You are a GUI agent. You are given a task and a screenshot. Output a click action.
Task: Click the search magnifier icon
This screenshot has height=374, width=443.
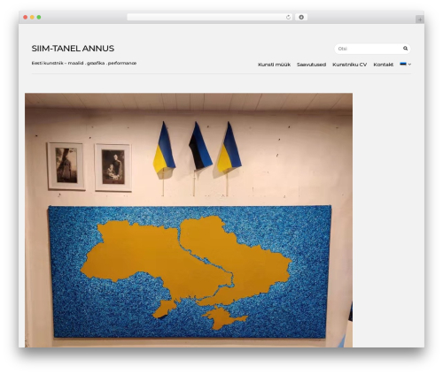(405, 49)
